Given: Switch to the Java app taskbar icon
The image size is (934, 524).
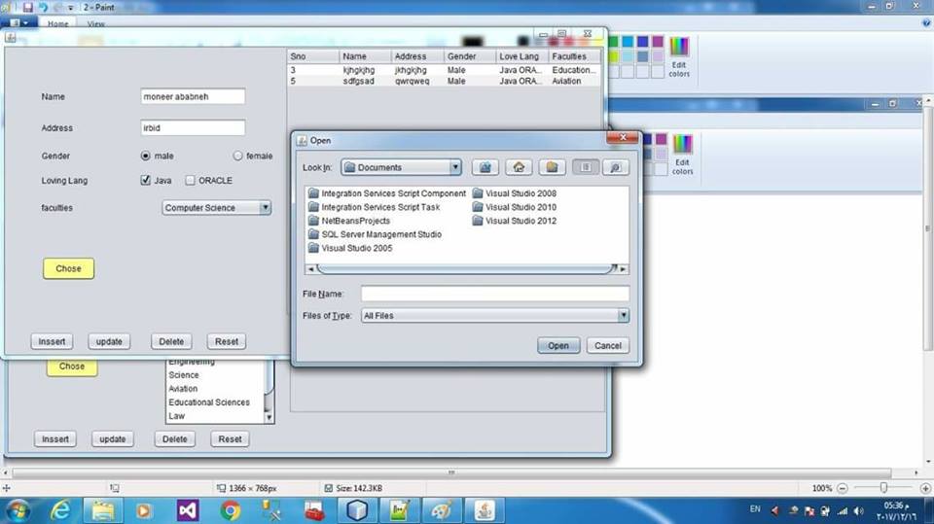Looking at the screenshot, I should 484,511.
